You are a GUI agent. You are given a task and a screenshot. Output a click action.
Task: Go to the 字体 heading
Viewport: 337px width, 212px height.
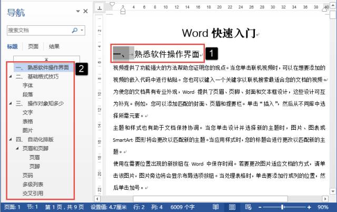pos(28,85)
